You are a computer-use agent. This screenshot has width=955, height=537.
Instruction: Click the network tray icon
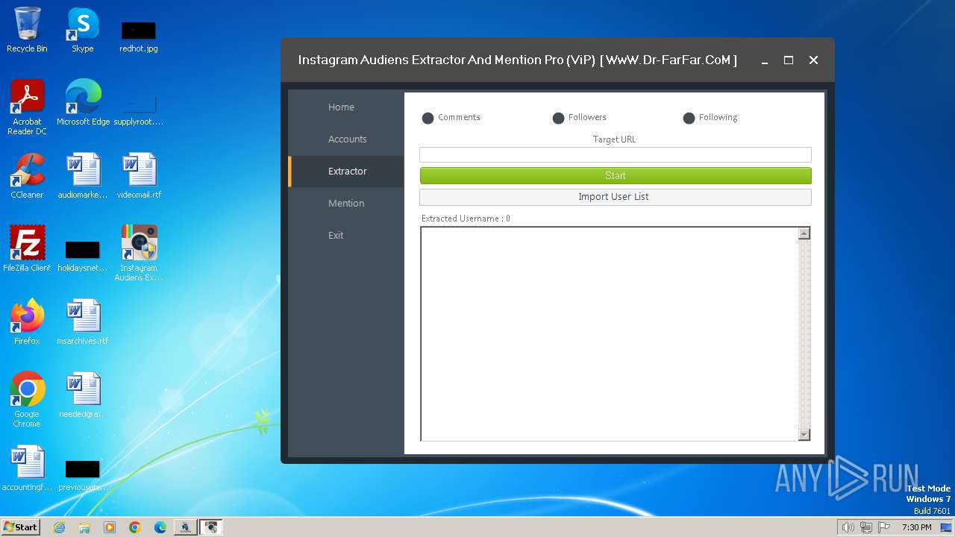[x=865, y=527]
